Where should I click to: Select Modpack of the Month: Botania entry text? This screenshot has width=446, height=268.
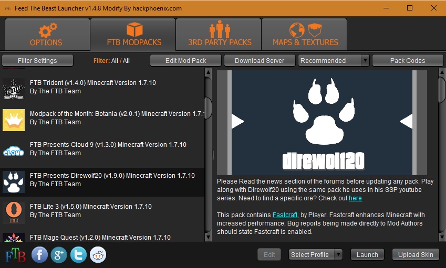click(117, 118)
